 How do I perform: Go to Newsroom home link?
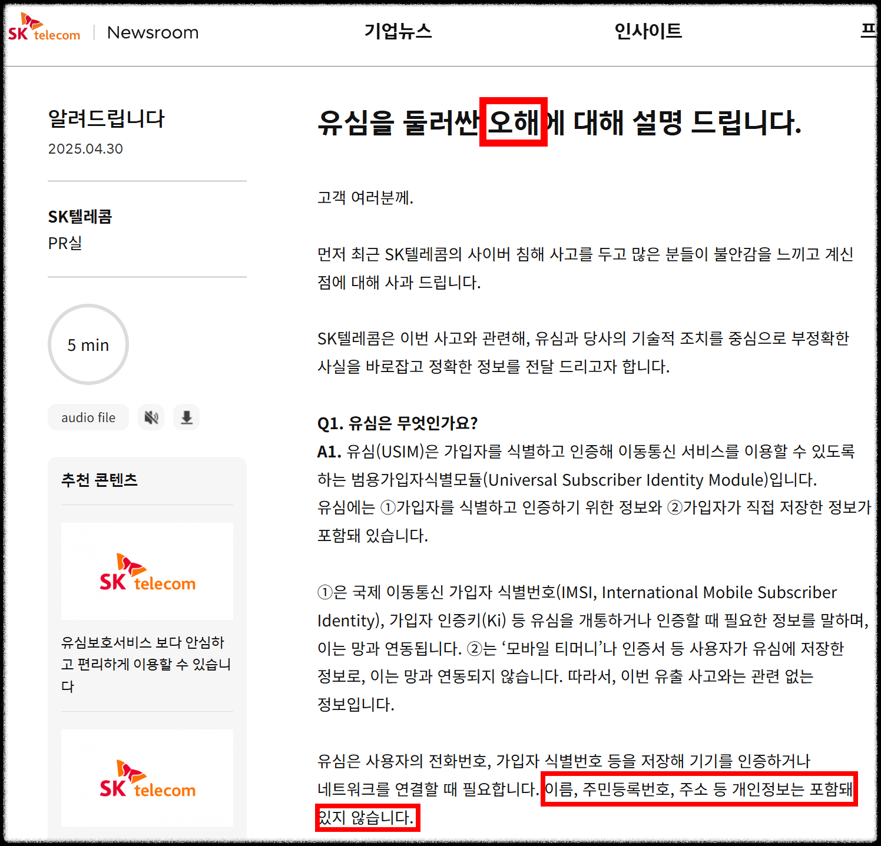click(153, 32)
